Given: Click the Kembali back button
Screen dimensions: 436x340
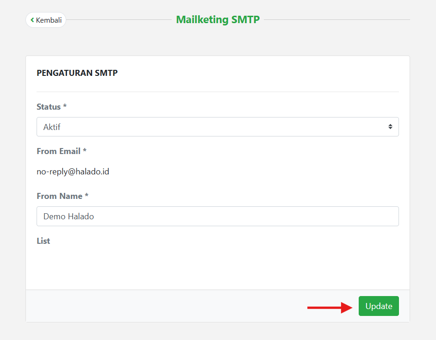Looking at the screenshot, I should [x=46, y=20].
